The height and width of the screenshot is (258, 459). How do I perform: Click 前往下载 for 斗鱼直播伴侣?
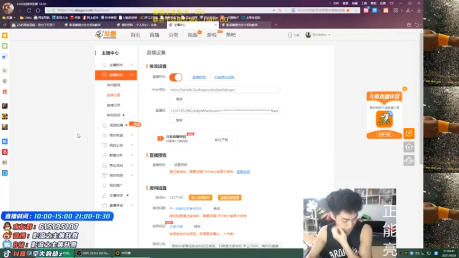coord(221,140)
